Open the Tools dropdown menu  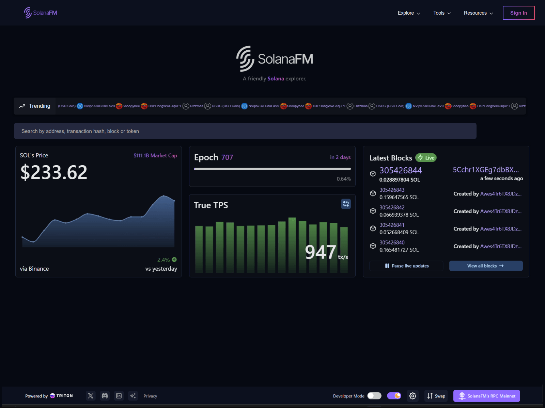[x=442, y=13]
